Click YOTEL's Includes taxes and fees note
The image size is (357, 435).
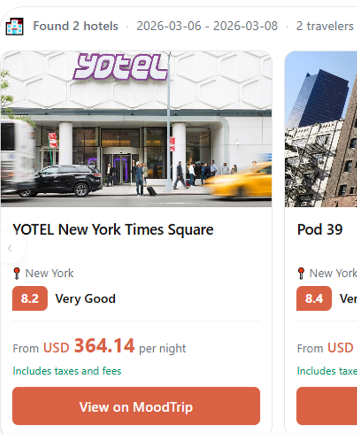pos(67,371)
